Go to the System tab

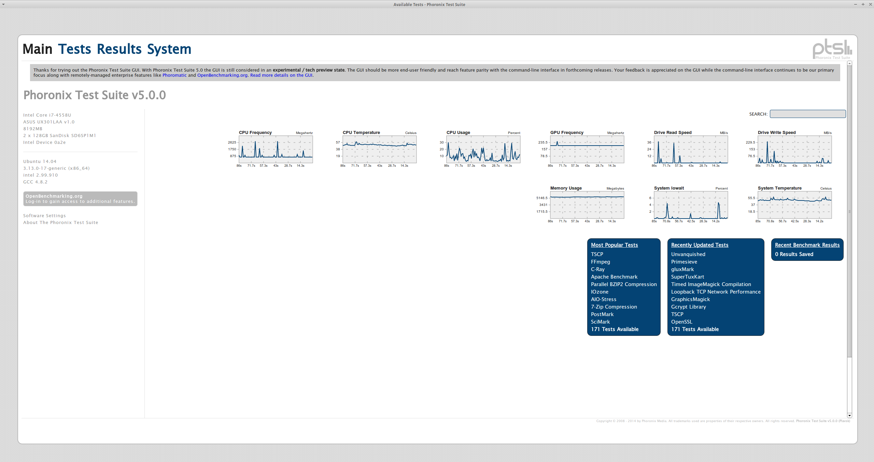pyautogui.click(x=169, y=49)
